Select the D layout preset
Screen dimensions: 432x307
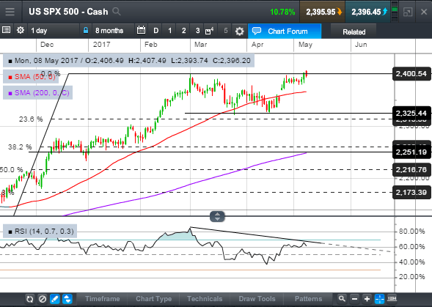tap(155, 31)
